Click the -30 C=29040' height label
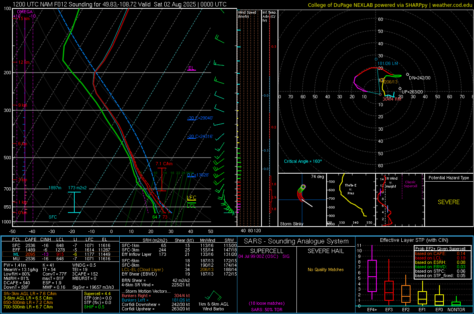Image resolution: width=474 pixels, height=314 pixels. coord(200,118)
